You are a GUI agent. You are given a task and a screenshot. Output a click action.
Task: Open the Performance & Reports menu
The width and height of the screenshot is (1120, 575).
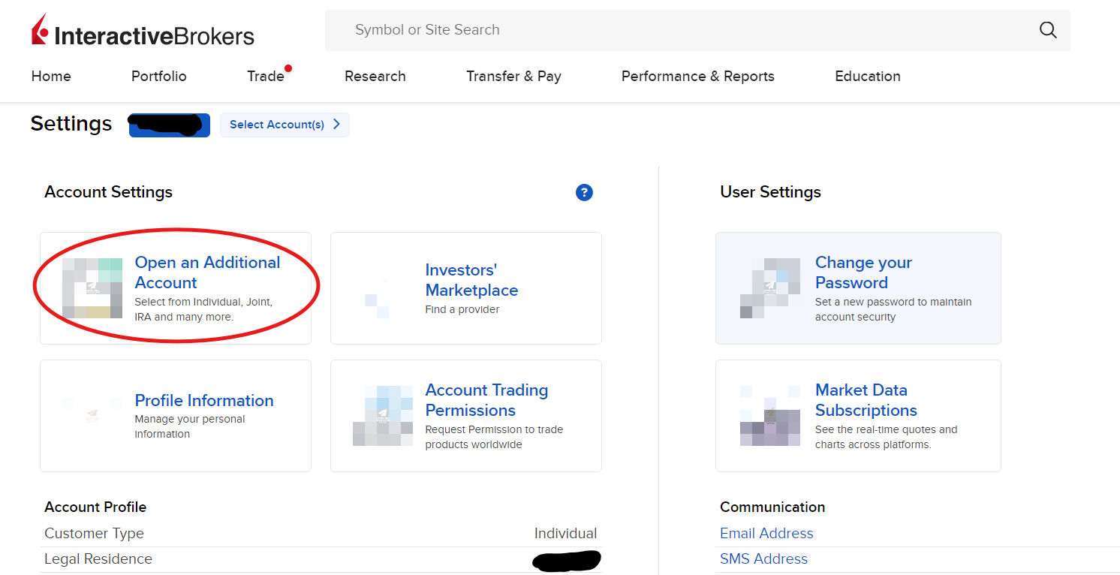(697, 77)
